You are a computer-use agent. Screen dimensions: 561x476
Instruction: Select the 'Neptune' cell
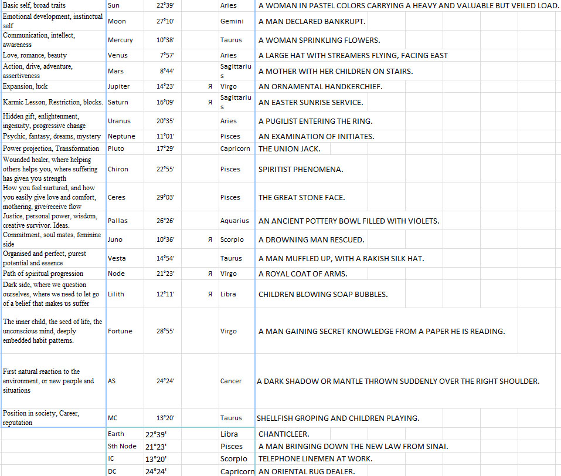coord(125,136)
